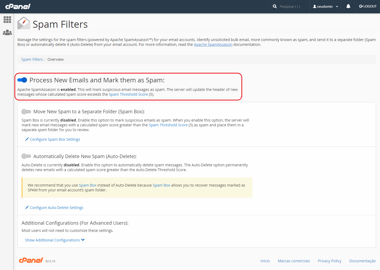Open User Manager icon in sidebar
The image size is (380, 270).
tap(7, 33)
